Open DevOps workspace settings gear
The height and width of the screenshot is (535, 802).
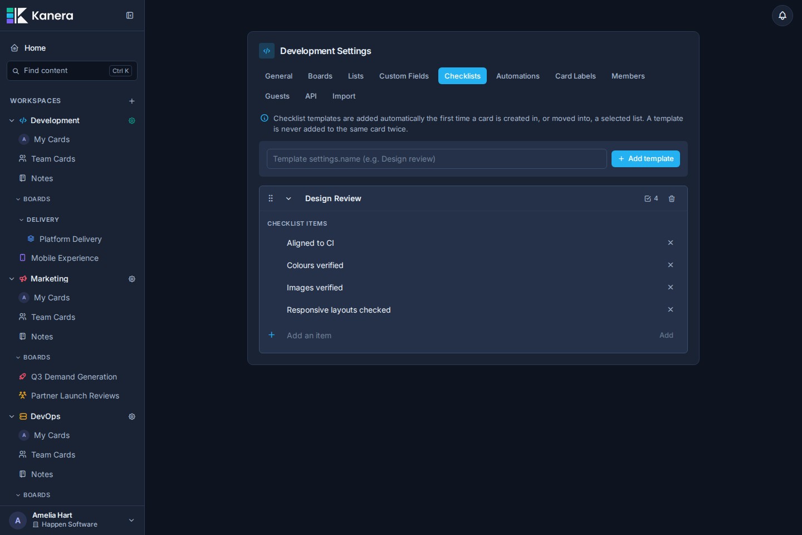(132, 416)
